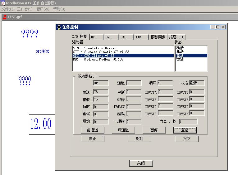Click the 校验错 field
Image resolution: width=238 pixels, height=175 pixels.
(133, 107)
